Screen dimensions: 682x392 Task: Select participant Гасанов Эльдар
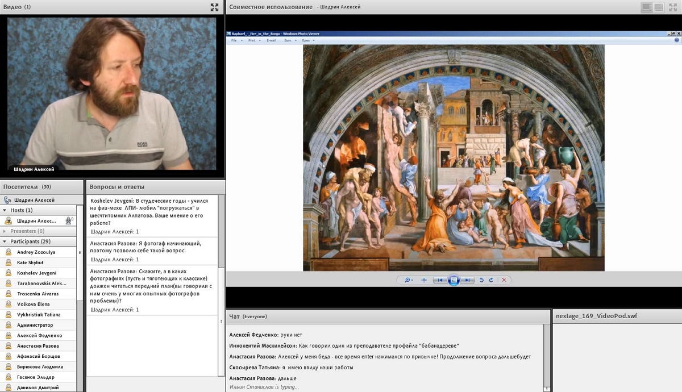(x=38, y=377)
